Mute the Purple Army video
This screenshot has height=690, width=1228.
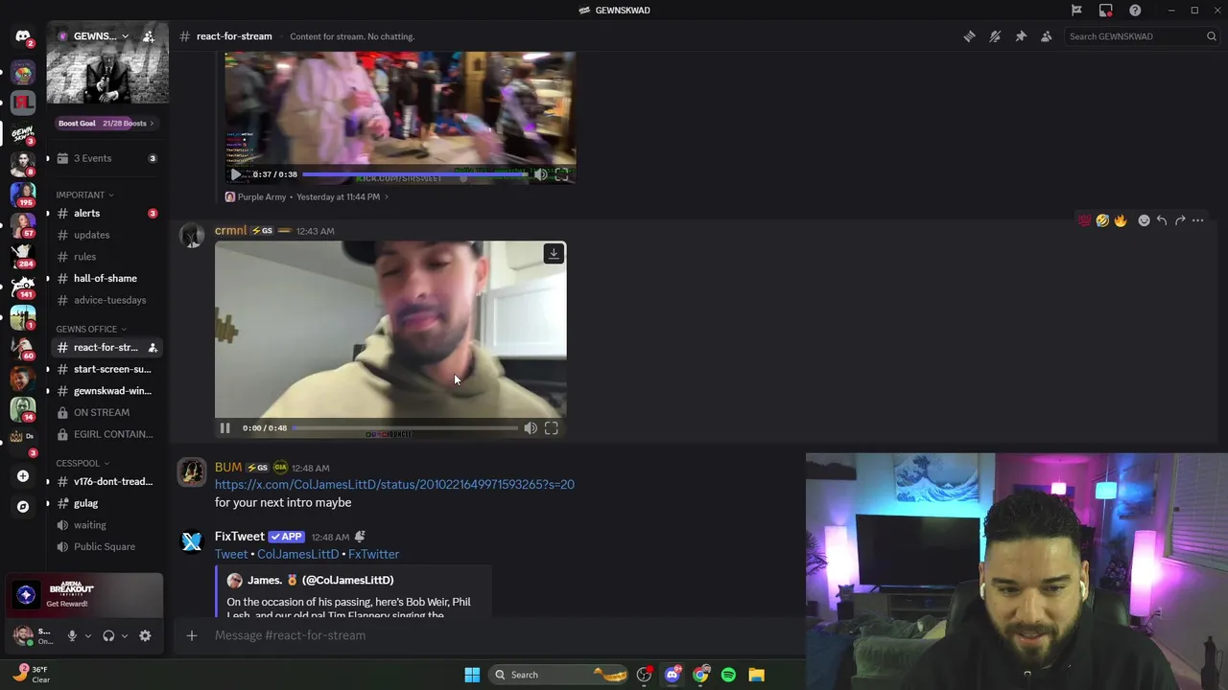click(541, 174)
